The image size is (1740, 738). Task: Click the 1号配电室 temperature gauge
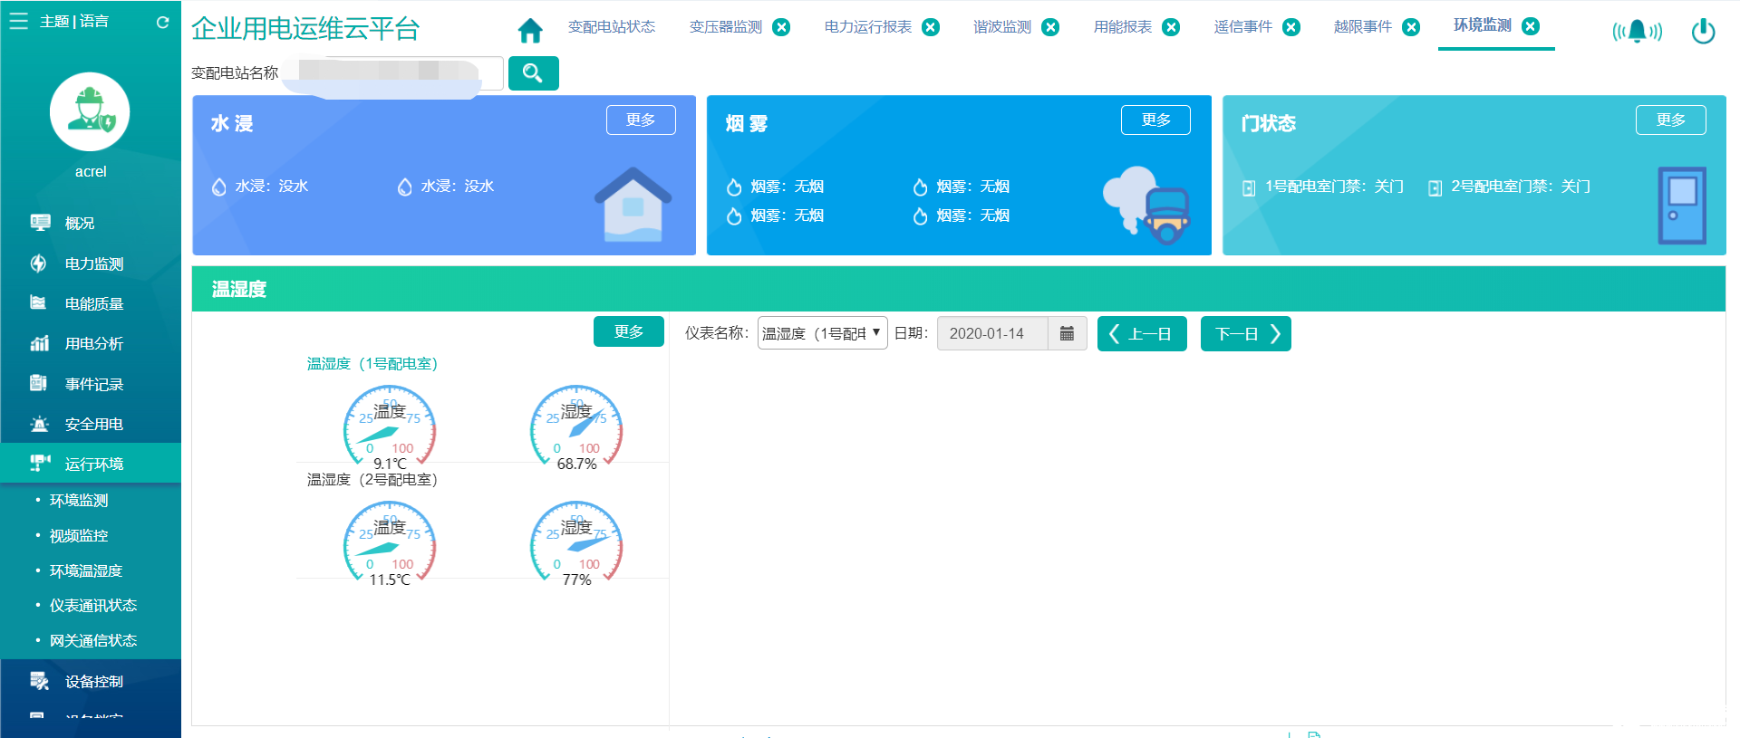[390, 427]
